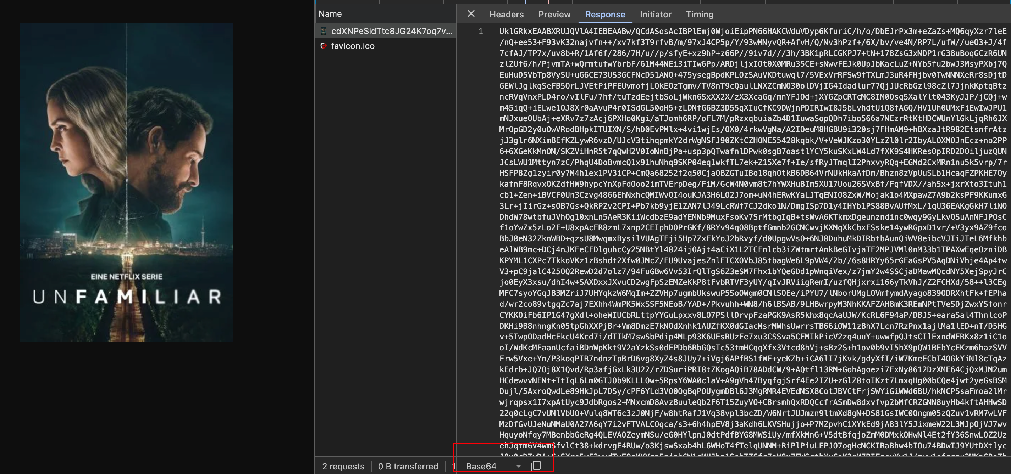Open the Headers tab
1011x474 pixels.
coord(506,15)
